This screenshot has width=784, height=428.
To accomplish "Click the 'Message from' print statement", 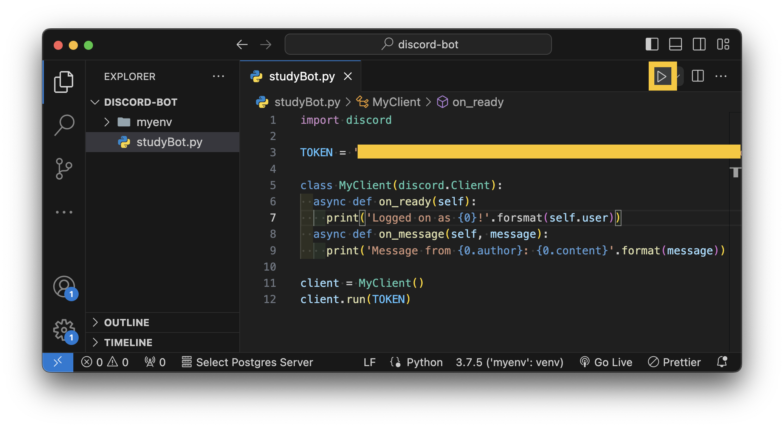I will [525, 251].
